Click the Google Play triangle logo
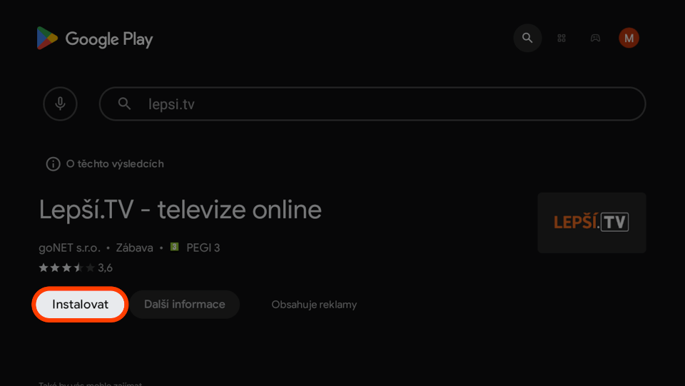Viewport: 685px width, 386px height. tap(47, 38)
